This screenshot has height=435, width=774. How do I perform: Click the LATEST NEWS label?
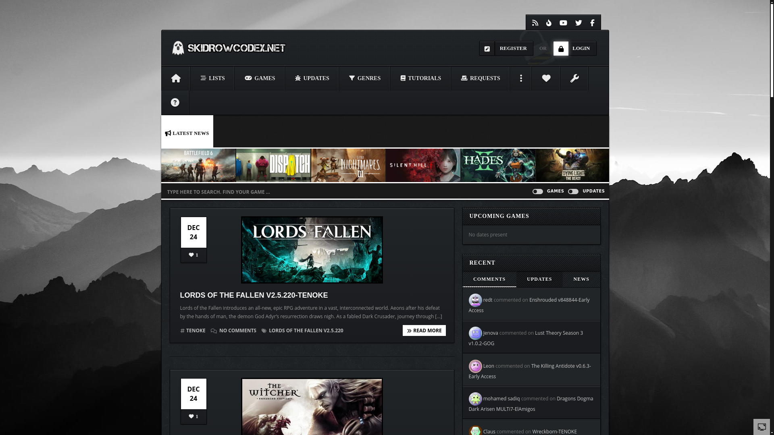187,133
